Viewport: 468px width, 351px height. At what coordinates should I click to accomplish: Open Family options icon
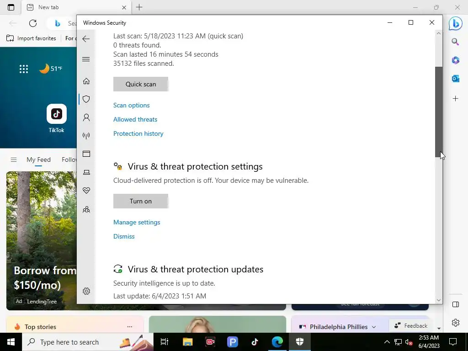pos(86,209)
